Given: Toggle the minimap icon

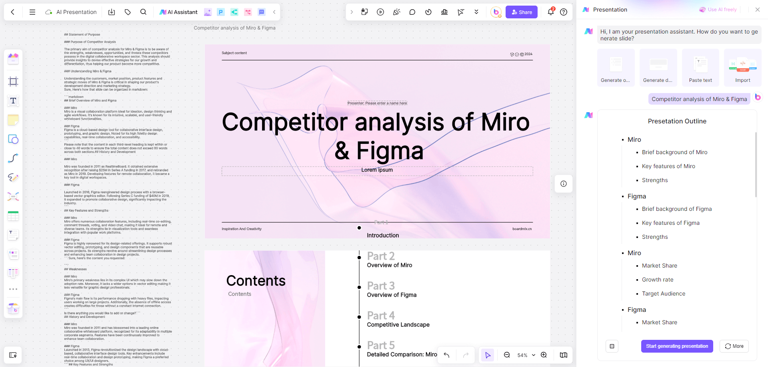Looking at the screenshot, I should point(564,355).
